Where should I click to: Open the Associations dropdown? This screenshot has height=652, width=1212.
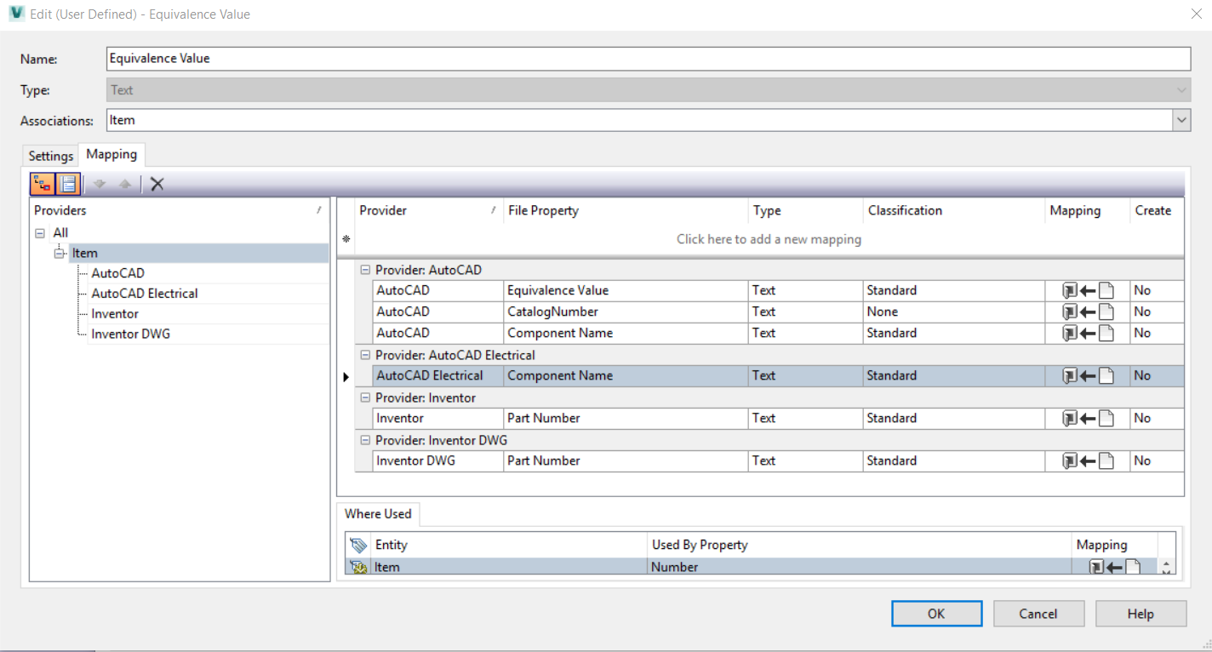[1181, 119]
